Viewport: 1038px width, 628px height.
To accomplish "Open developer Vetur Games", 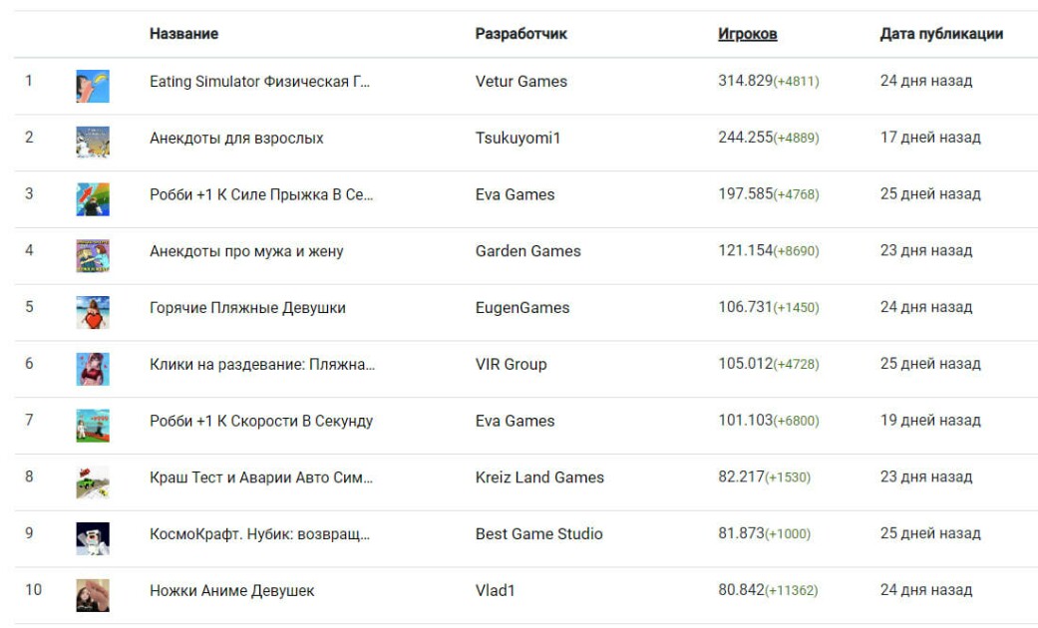I will (x=520, y=82).
